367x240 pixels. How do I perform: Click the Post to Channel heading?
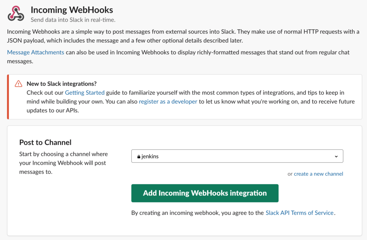pyautogui.click(x=45, y=142)
